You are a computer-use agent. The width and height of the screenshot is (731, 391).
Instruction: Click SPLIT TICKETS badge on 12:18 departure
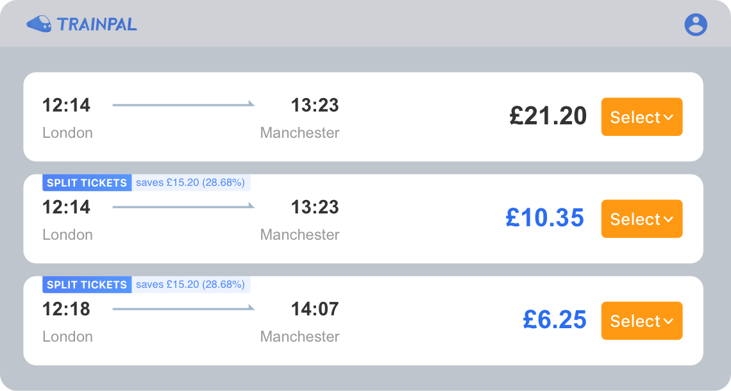[x=87, y=285]
